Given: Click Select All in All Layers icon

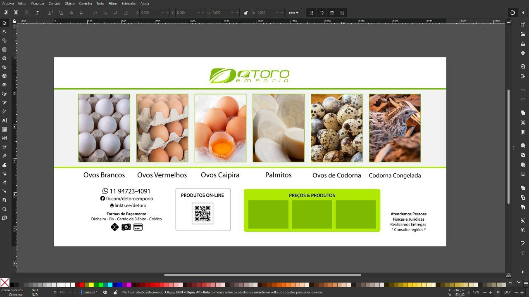Looking at the screenshot, I should click(x=16, y=13).
